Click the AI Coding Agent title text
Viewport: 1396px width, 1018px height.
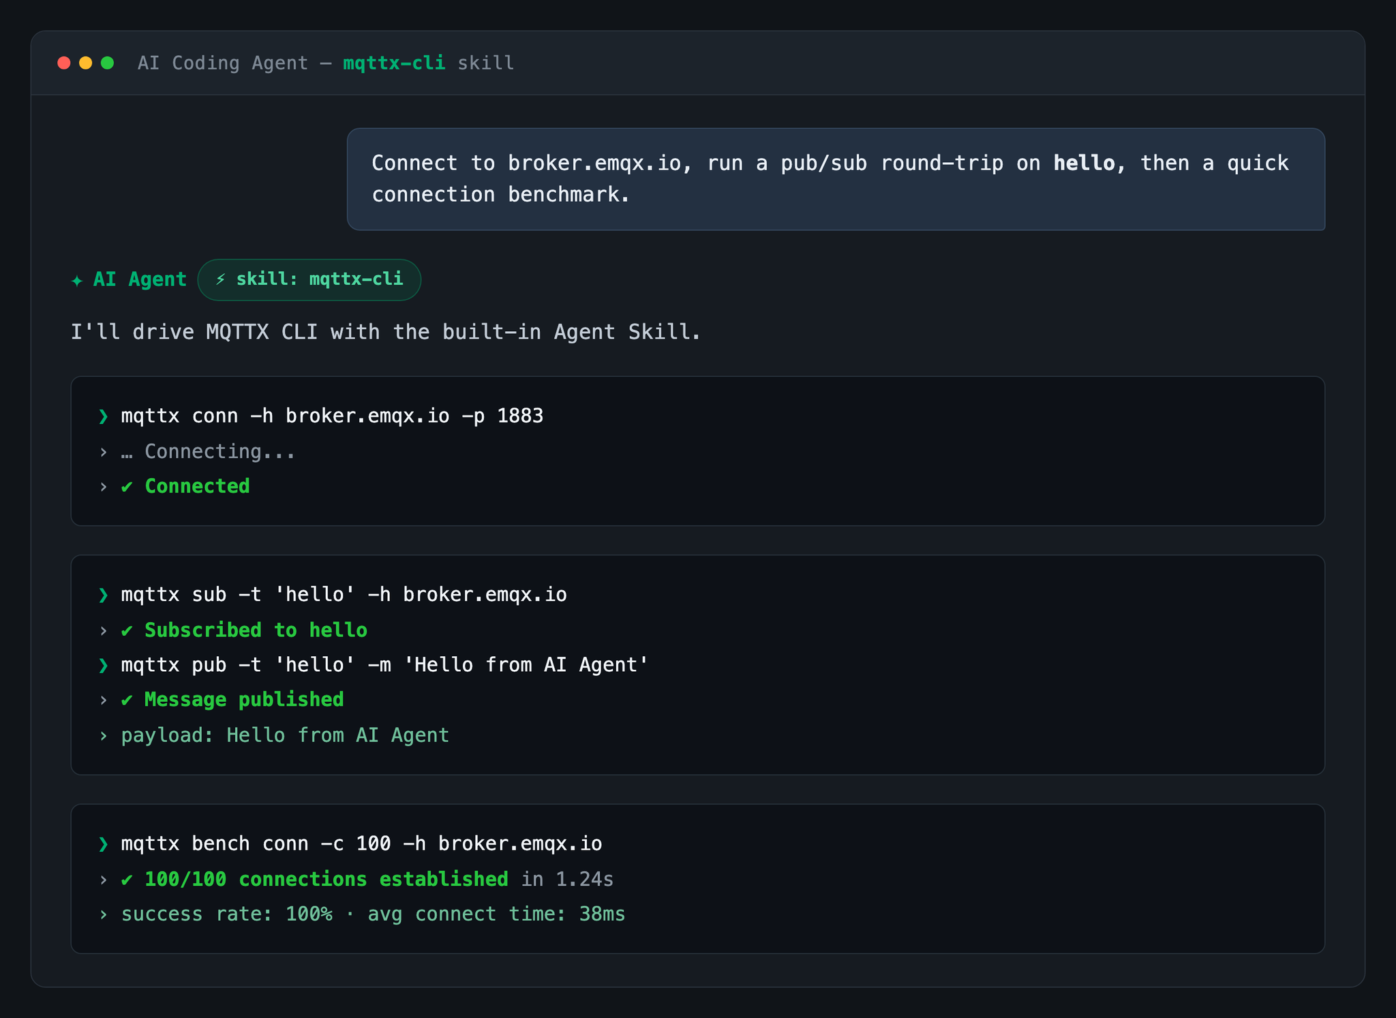pyautogui.click(x=223, y=63)
